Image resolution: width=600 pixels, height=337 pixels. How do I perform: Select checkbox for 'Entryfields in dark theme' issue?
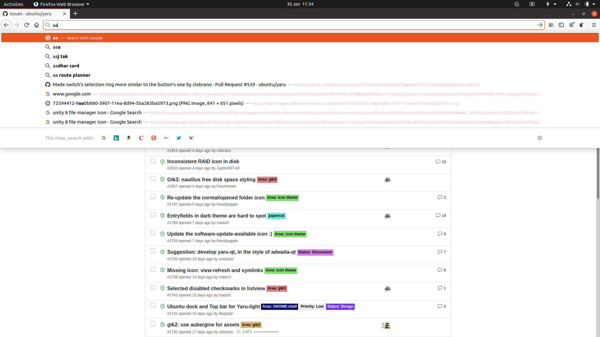[153, 215]
